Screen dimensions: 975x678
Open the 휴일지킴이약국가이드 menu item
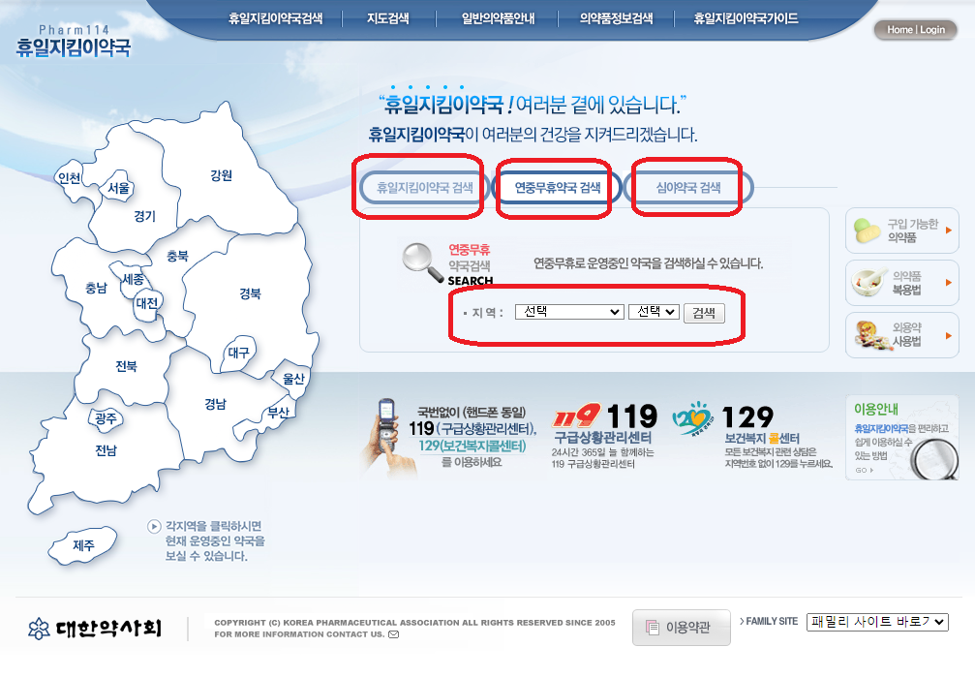point(746,18)
